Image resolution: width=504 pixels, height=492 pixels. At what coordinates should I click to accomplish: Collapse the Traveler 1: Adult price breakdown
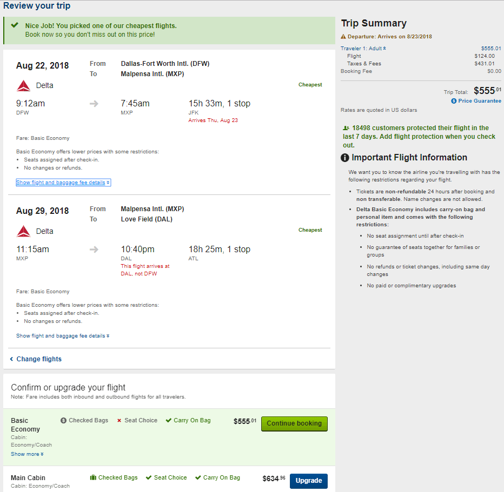click(363, 49)
